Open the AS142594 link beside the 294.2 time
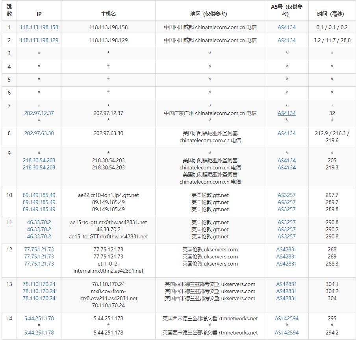This screenshot has width=356, height=340. point(287,333)
